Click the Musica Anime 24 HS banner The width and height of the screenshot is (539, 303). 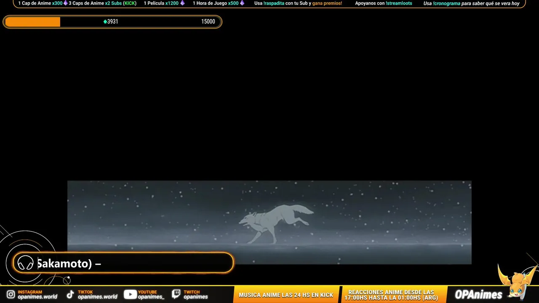coord(286,295)
